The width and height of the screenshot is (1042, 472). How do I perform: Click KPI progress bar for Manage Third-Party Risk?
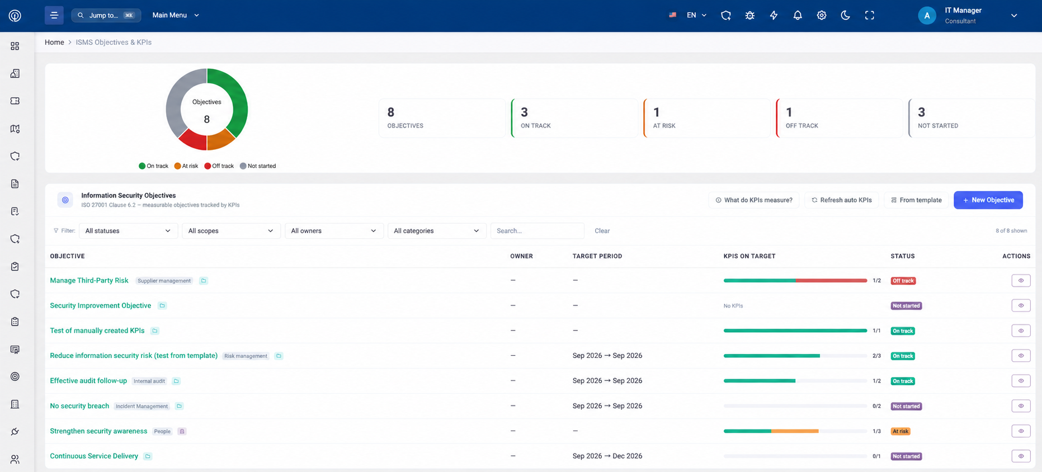(795, 281)
